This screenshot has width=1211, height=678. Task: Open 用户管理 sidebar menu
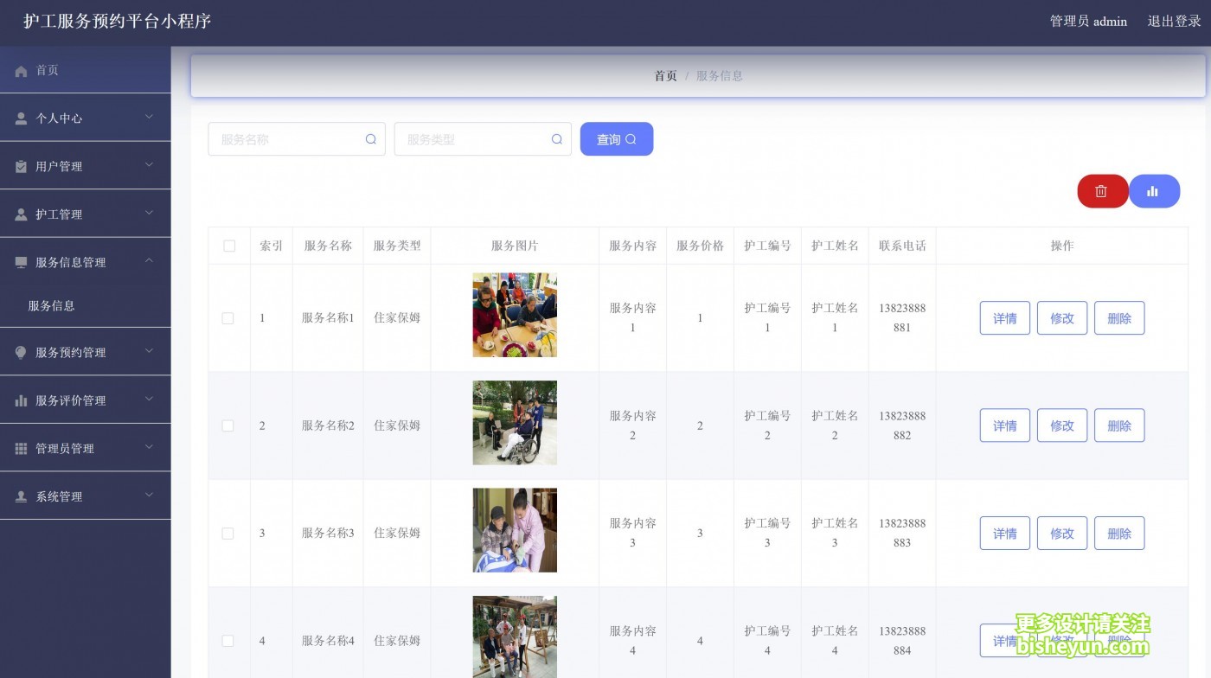click(85, 166)
